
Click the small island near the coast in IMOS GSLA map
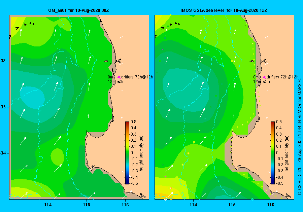[x=251, y=61]
